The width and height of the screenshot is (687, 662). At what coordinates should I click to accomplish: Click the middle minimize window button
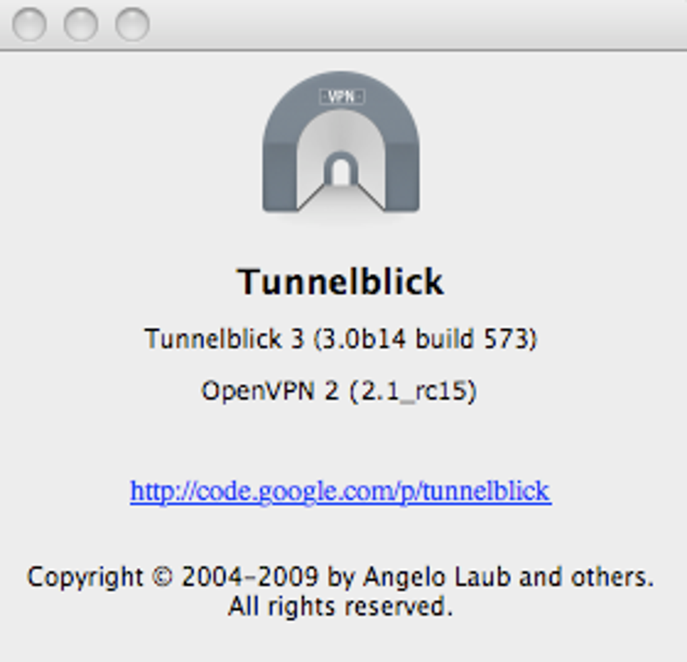81,25
